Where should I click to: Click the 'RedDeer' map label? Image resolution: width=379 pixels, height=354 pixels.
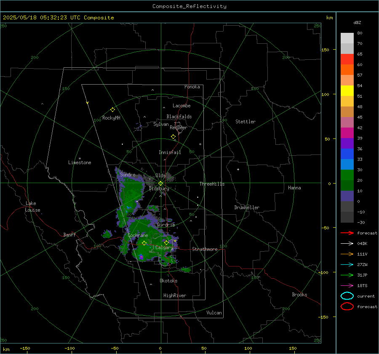click(x=179, y=128)
